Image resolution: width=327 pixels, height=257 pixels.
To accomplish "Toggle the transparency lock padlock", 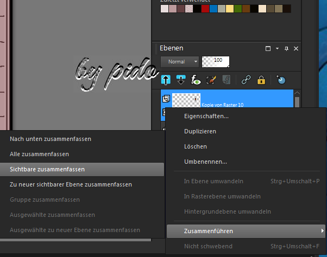I will click(261, 80).
